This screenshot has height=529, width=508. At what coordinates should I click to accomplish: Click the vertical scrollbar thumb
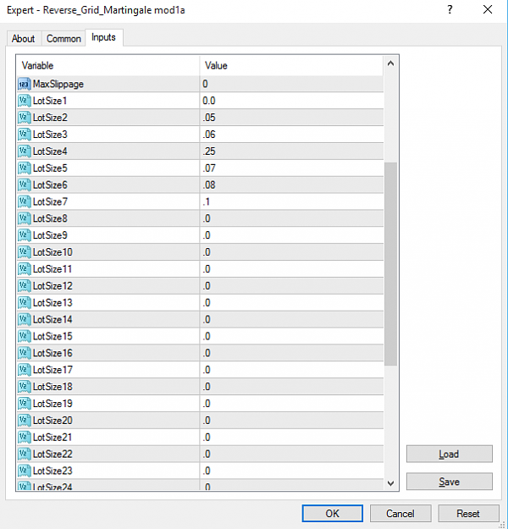click(x=390, y=264)
